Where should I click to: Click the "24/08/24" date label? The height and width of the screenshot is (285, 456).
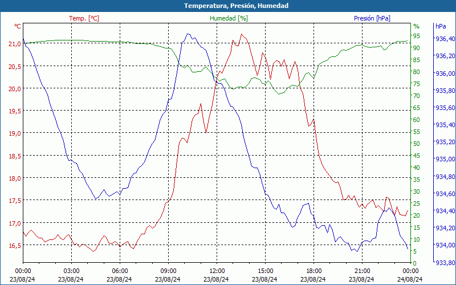[410, 279]
